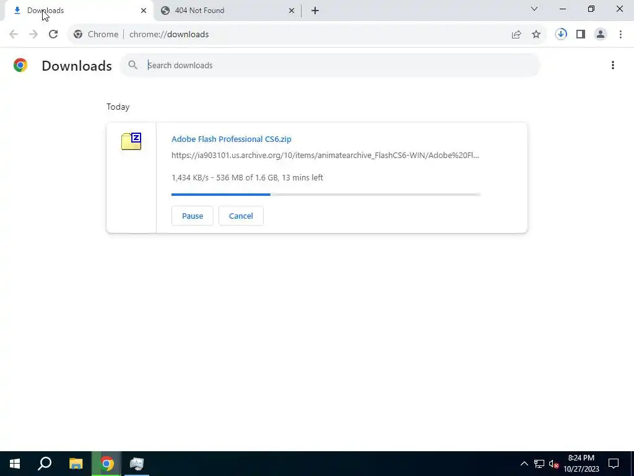Open File Explorer from the taskbar
634x476 pixels.
76,464
